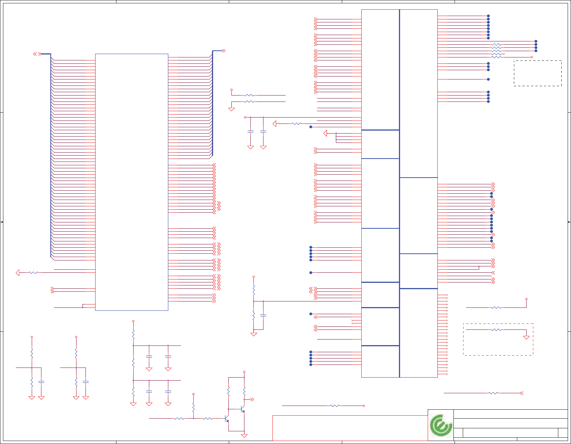Select the large rectangular IC symbol with the bus lines

(x=132, y=182)
